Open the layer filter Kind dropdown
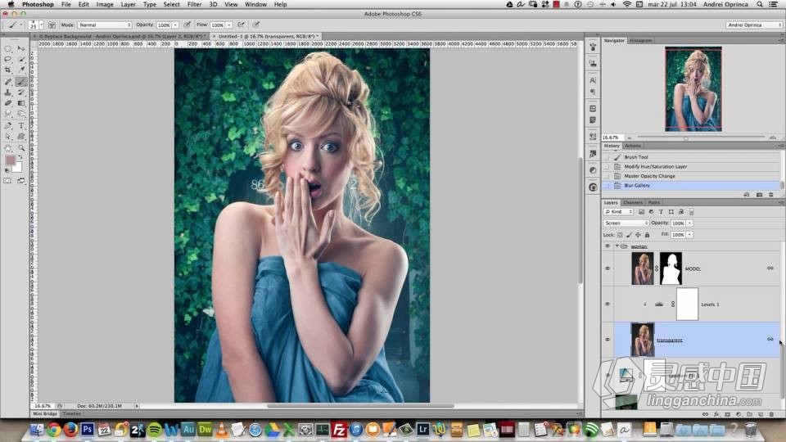This screenshot has width=786, height=442. (x=619, y=212)
